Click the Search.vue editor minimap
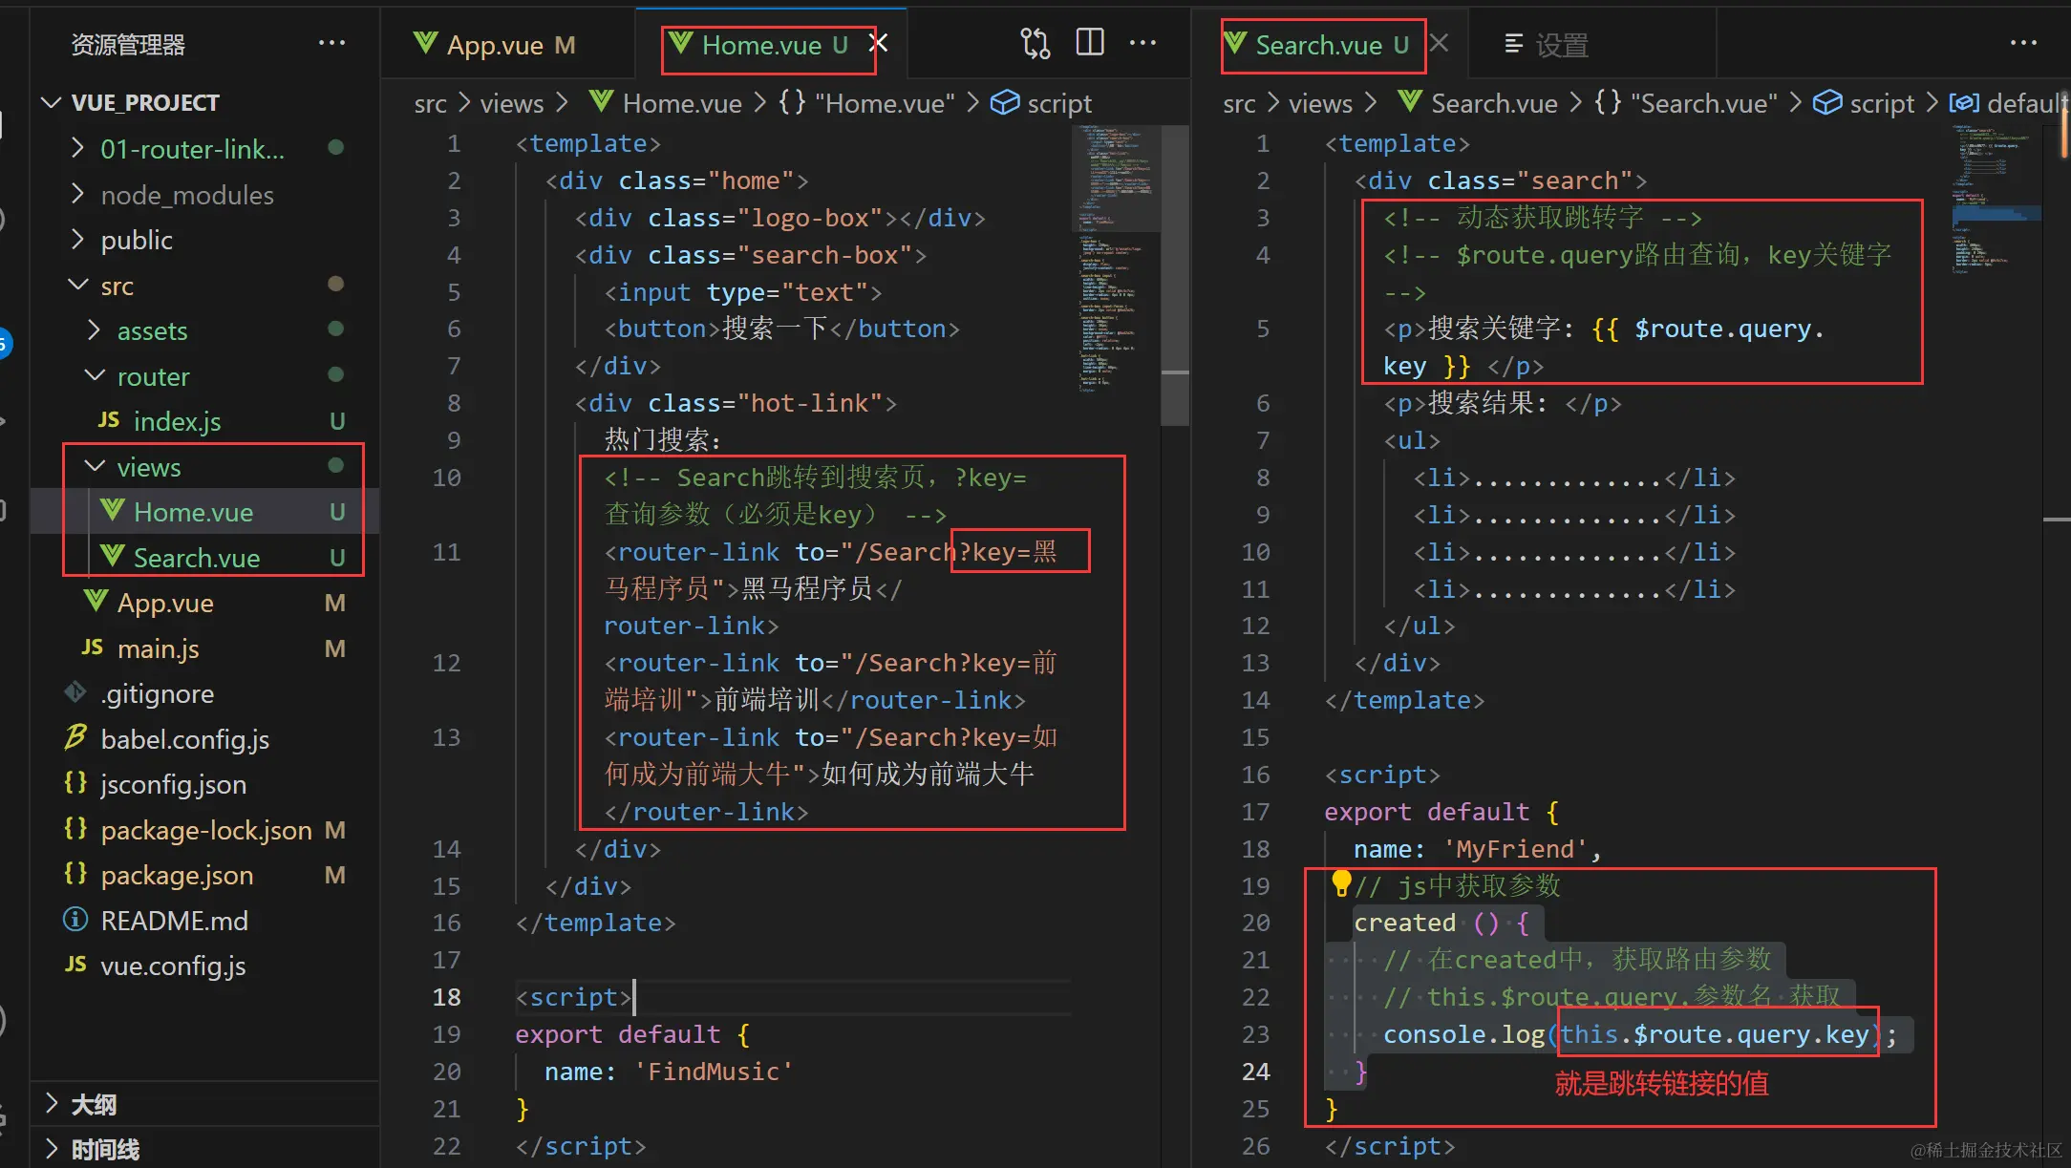2071x1168 pixels. point(1996,201)
